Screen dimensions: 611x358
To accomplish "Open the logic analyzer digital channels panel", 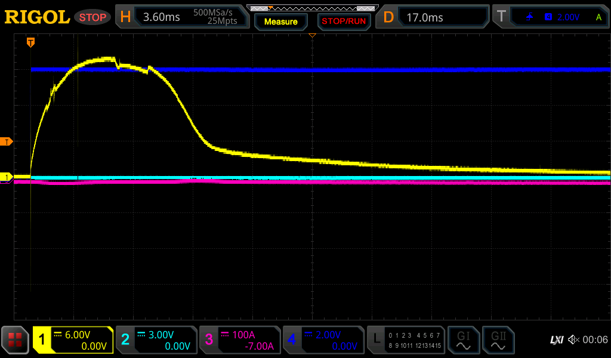I will [406, 340].
